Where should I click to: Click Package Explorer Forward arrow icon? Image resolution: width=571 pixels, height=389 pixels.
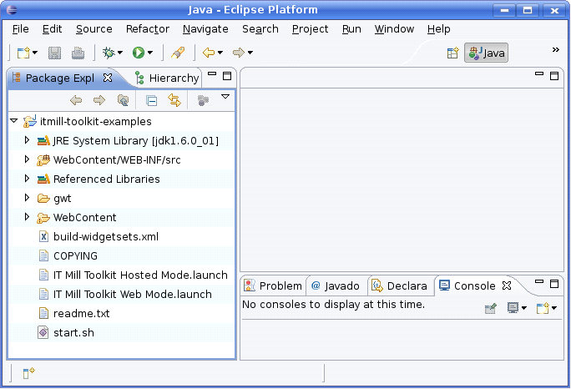99,100
